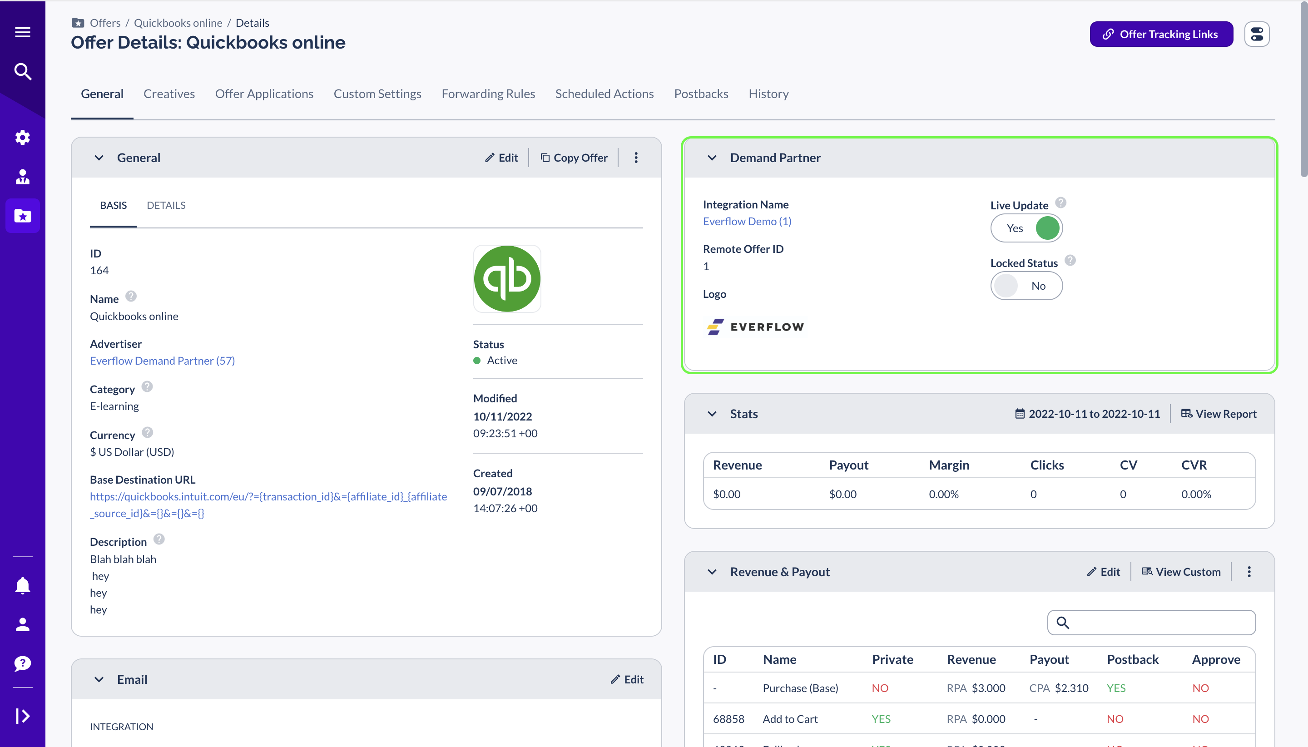Collapse the Revenue & Payout panel chevron
The height and width of the screenshot is (747, 1308).
(712, 572)
